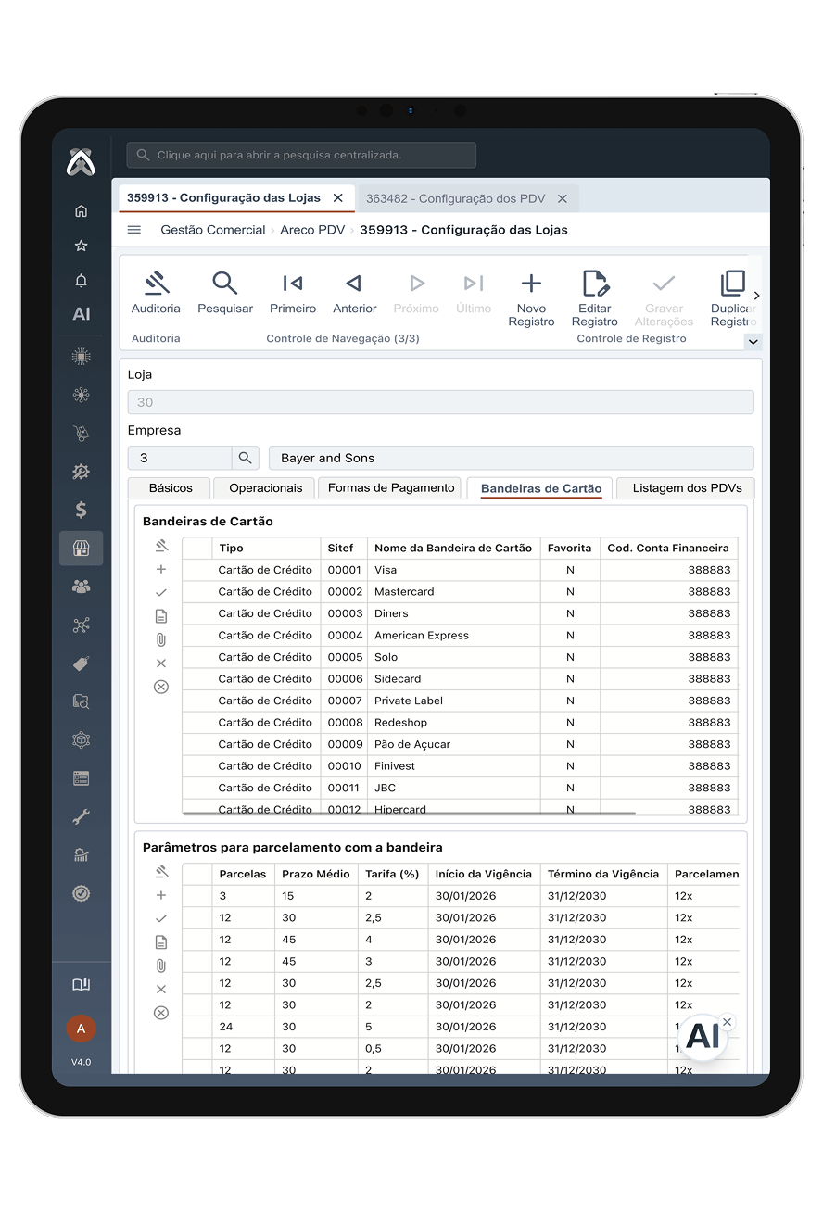Click document icon beside Bandeiras de Cartão grid
The height and width of the screenshot is (1212, 823).
click(x=161, y=616)
